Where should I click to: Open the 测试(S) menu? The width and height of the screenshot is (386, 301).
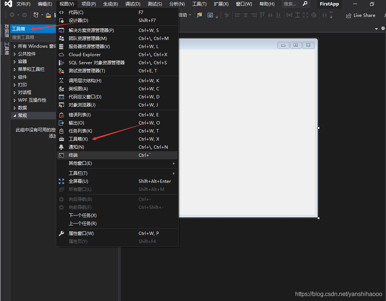click(x=155, y=4)
